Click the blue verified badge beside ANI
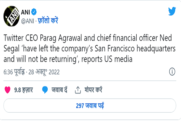Image resolution: width=181 pixels, height=121 pixels. pyautogui.click(x=34, y=11)
